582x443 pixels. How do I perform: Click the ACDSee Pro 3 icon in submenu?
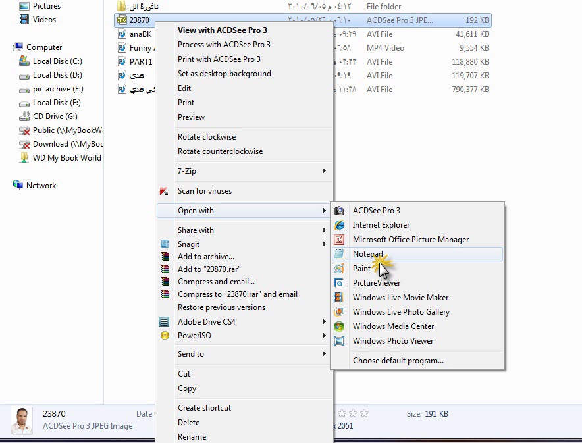click(339, 211)
